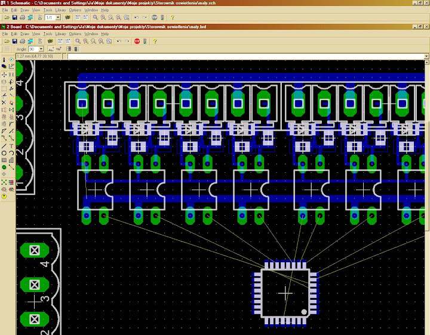Select the Polygon tool
The image size is (430, 335).
(11, 160)
